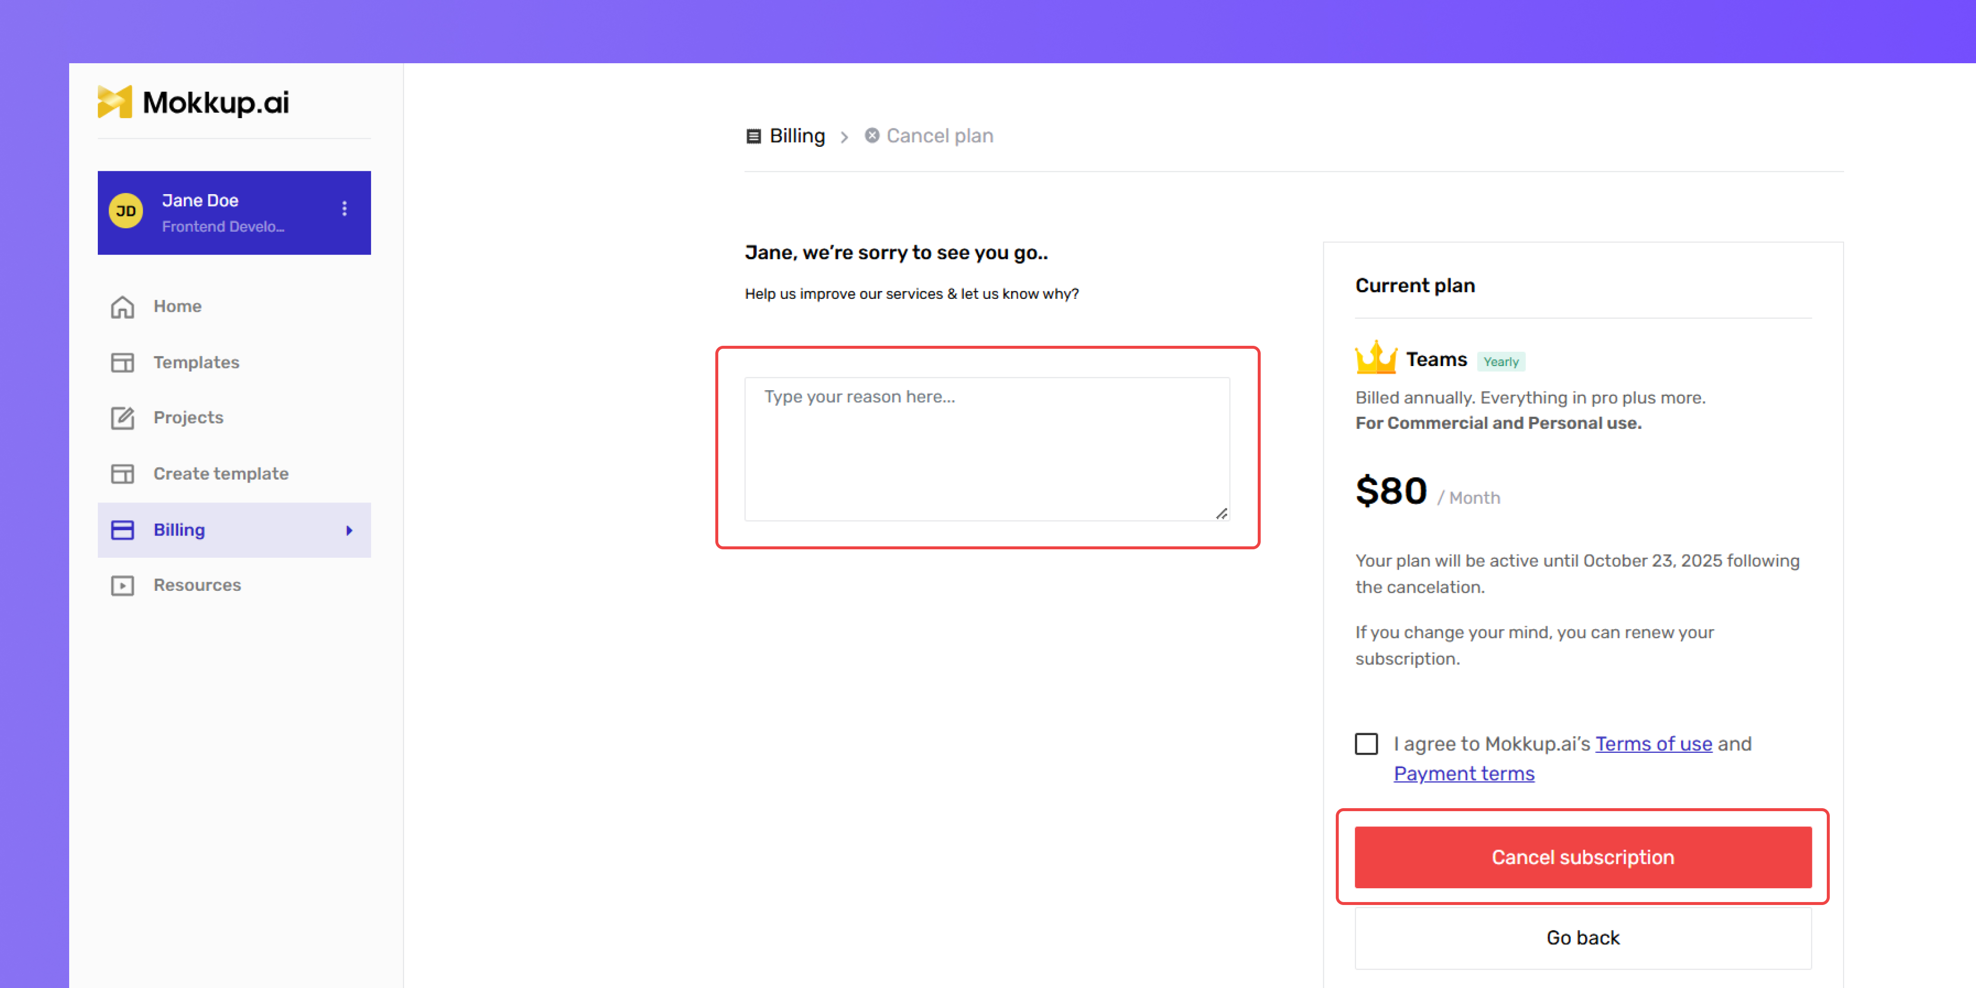Select the Billing card icon
The image size is (1976, 988).
[x=123, y=530]
